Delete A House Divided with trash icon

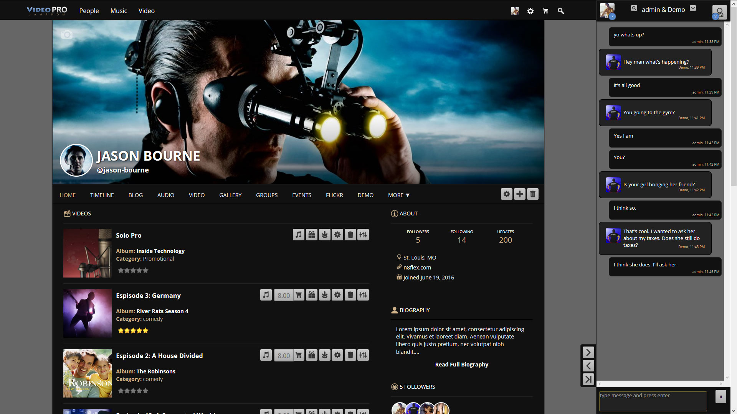pos(350,355)
